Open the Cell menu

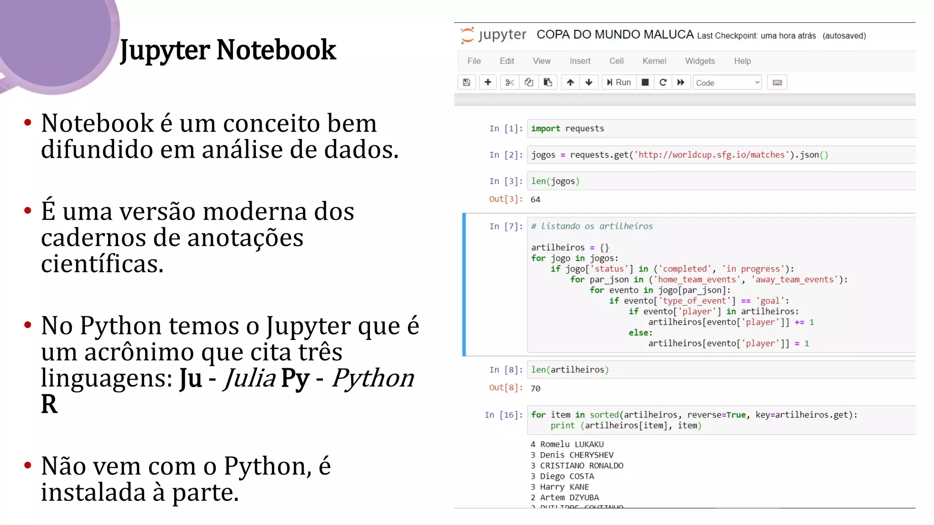[x=616, y=61]
